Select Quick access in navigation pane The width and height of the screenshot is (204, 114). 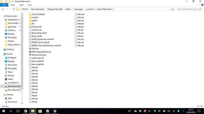[x=11, y=16]
